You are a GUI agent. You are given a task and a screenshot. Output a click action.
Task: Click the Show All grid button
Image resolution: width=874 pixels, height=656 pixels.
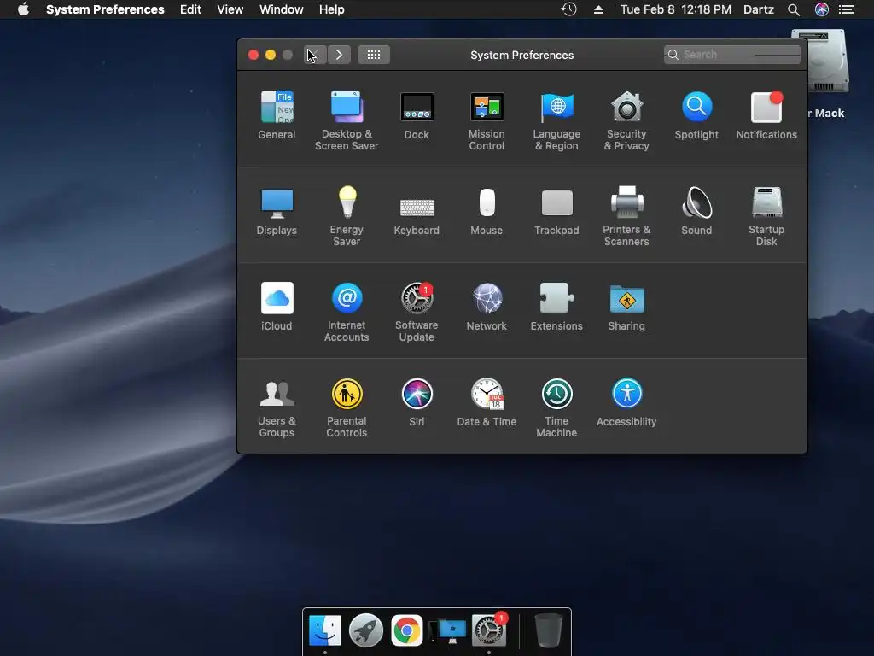click(374, 55)
